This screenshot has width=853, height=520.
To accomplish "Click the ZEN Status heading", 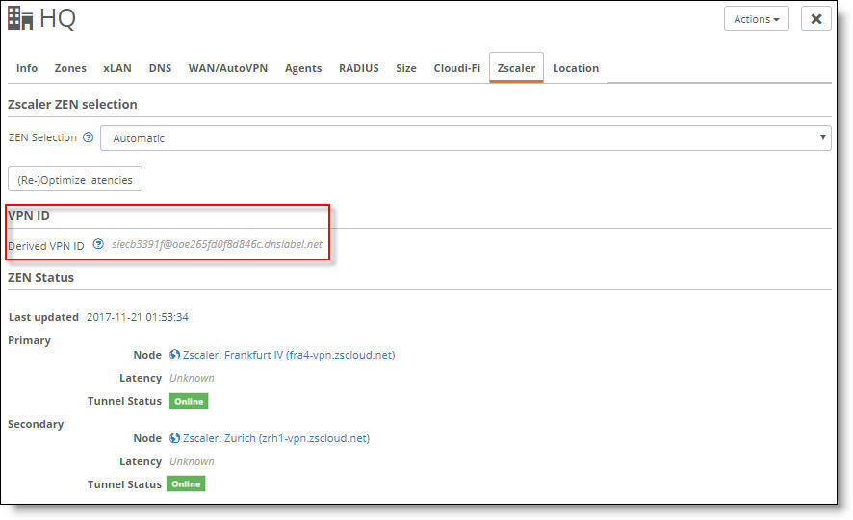I will click(40, 277).
